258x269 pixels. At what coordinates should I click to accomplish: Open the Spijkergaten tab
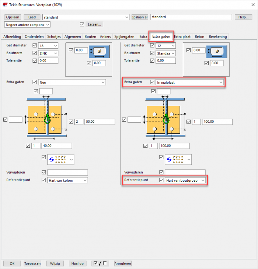[124, 36]
